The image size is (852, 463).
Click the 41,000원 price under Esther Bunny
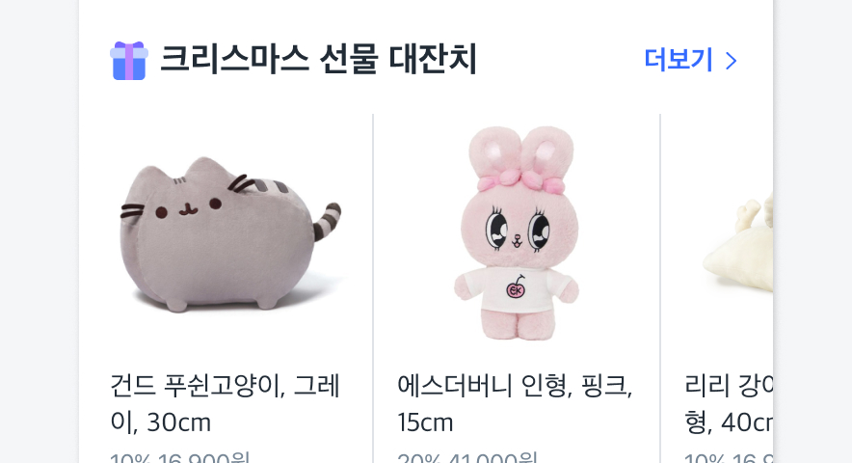tap(492, 457)
